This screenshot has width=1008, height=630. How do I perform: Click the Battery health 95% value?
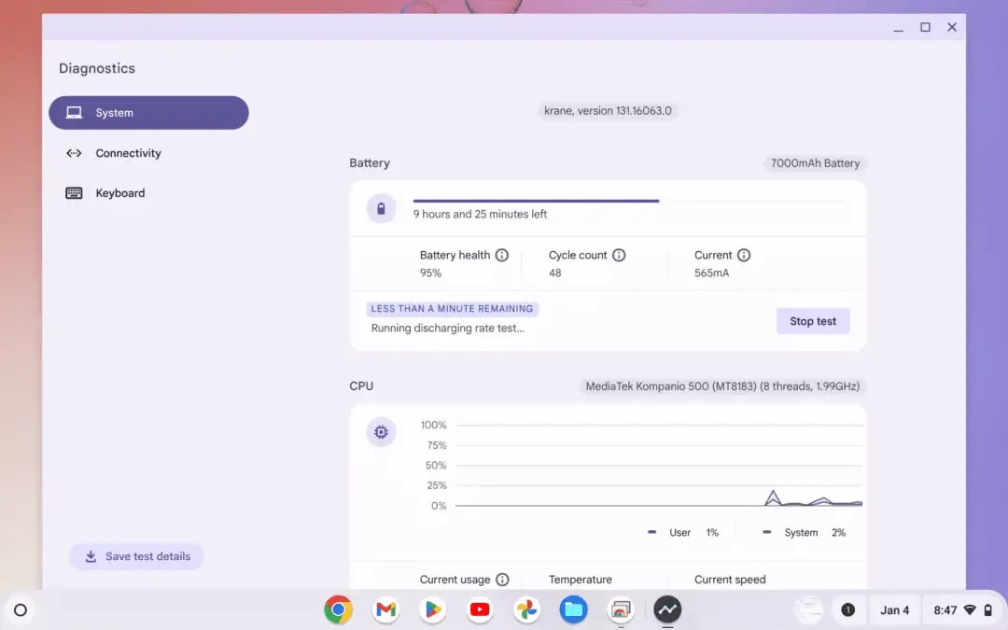click(x=430, y=273)
